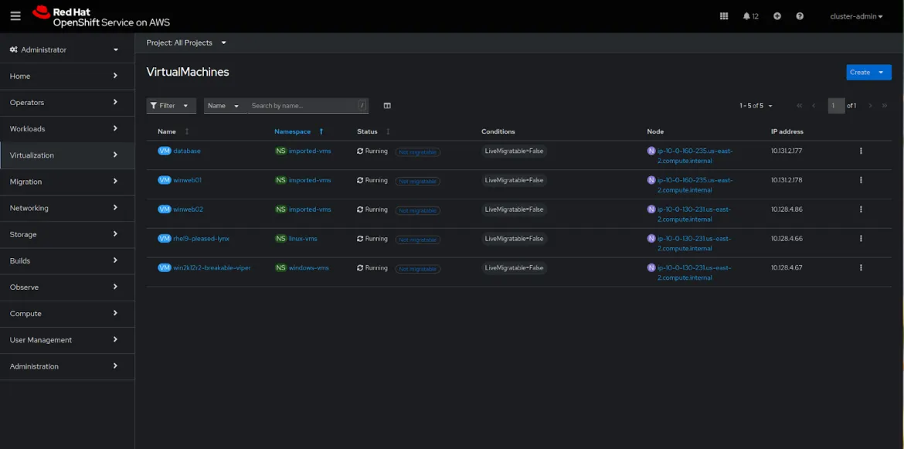
Task: Open kebab menu for database VM
Action: click(x=861, y=151)
